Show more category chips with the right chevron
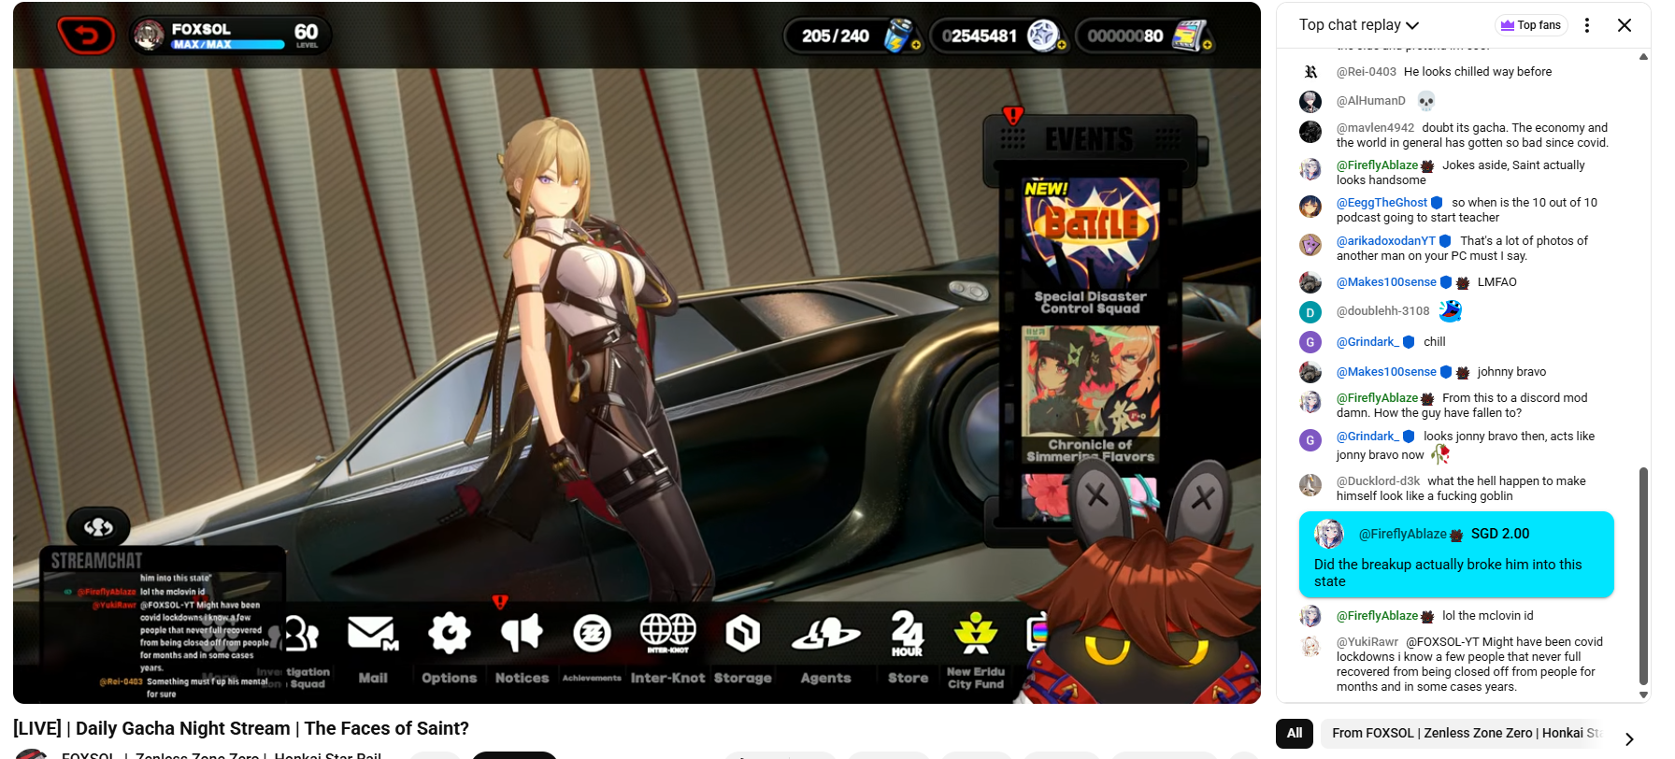 (x=1629, y=738)
